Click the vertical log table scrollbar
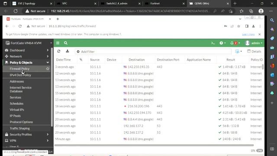 click(263, 67)
